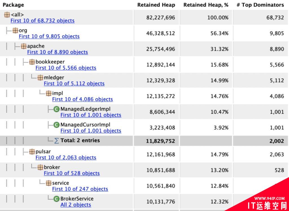Click top dominators total 2,002
This screenshot has width=289, height=211.
pyautogui.click(x=277, y=141)
